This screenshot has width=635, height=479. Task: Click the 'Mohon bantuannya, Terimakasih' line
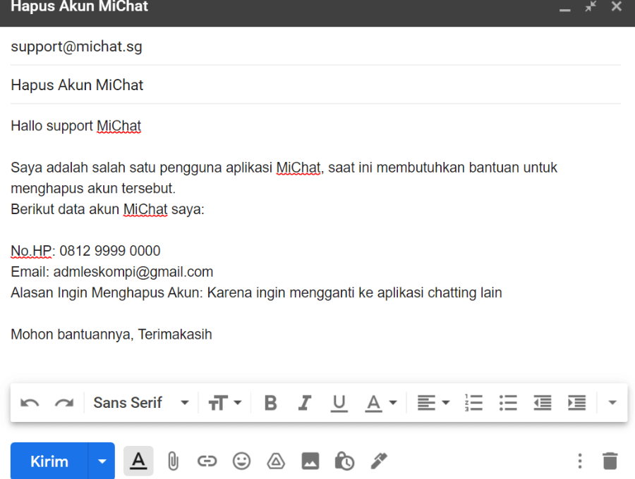(x=111, y=335)
